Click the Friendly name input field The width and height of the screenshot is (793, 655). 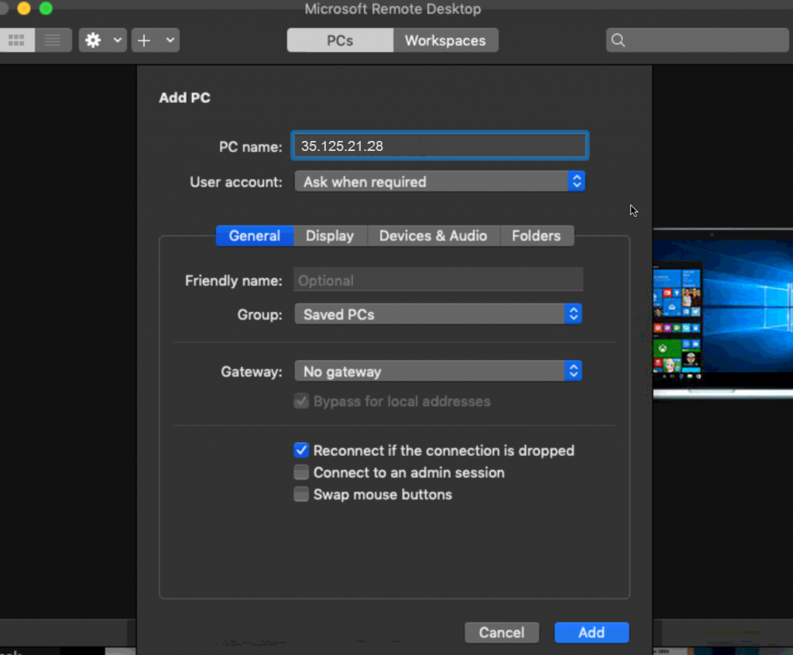click(x=438, y=280)
